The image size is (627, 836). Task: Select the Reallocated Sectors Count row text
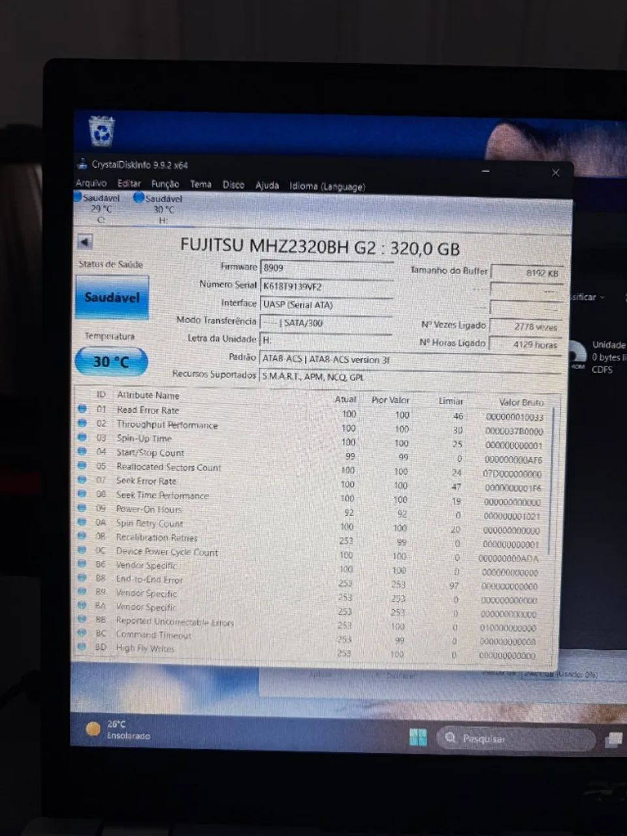[x=169, y=467]
